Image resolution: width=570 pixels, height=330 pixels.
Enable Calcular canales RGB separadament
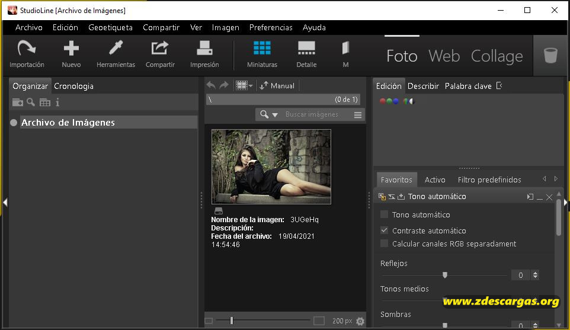coord(384,244)
